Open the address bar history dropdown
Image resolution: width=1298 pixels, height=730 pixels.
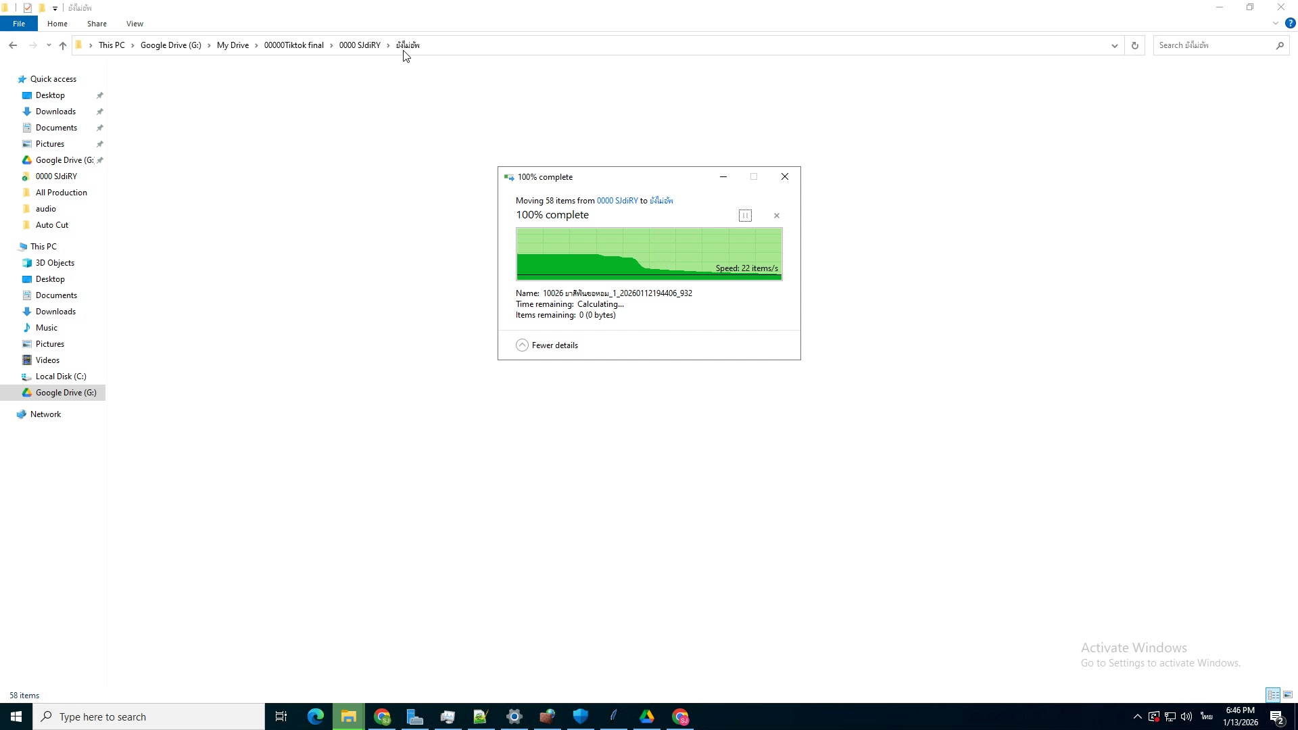[1114, 45]
